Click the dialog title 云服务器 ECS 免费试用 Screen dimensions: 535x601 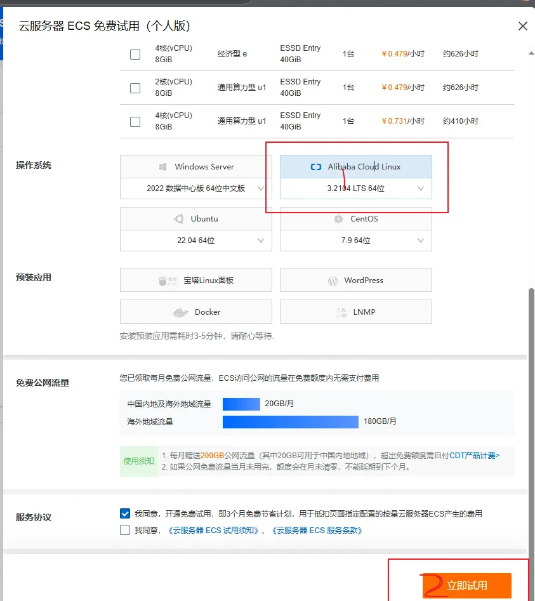[105, 26]
